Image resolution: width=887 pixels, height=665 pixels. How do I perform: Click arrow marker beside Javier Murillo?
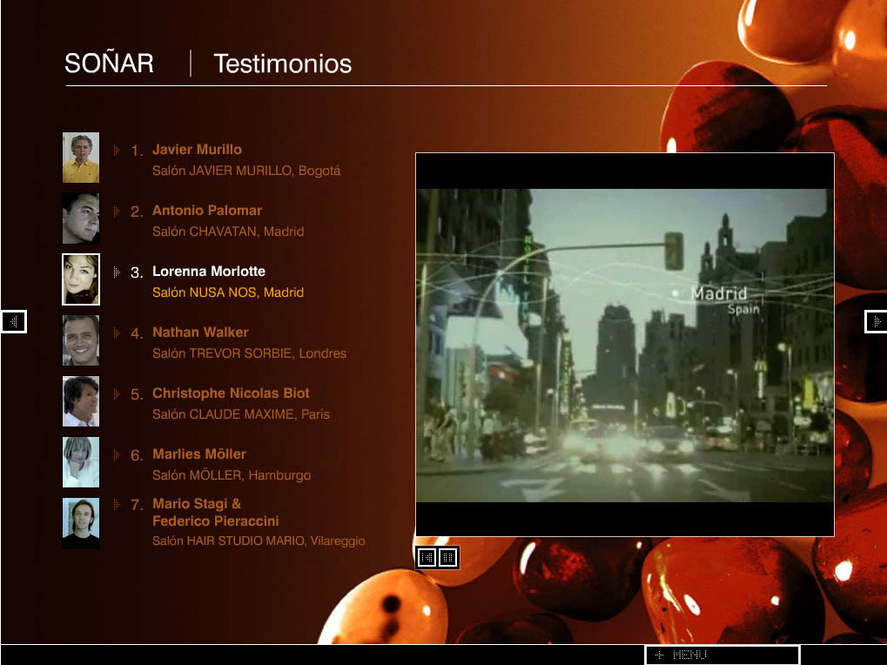point(117,150)
